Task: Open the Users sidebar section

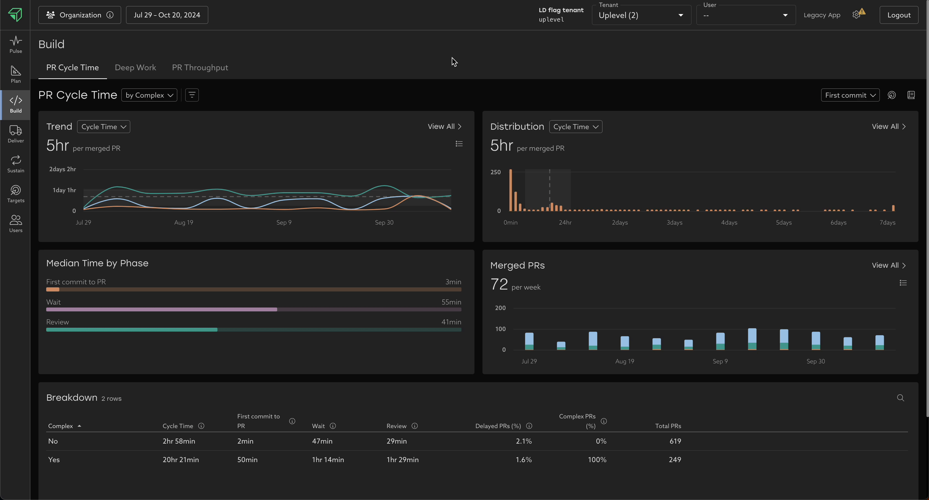Action: coord(15,224)
